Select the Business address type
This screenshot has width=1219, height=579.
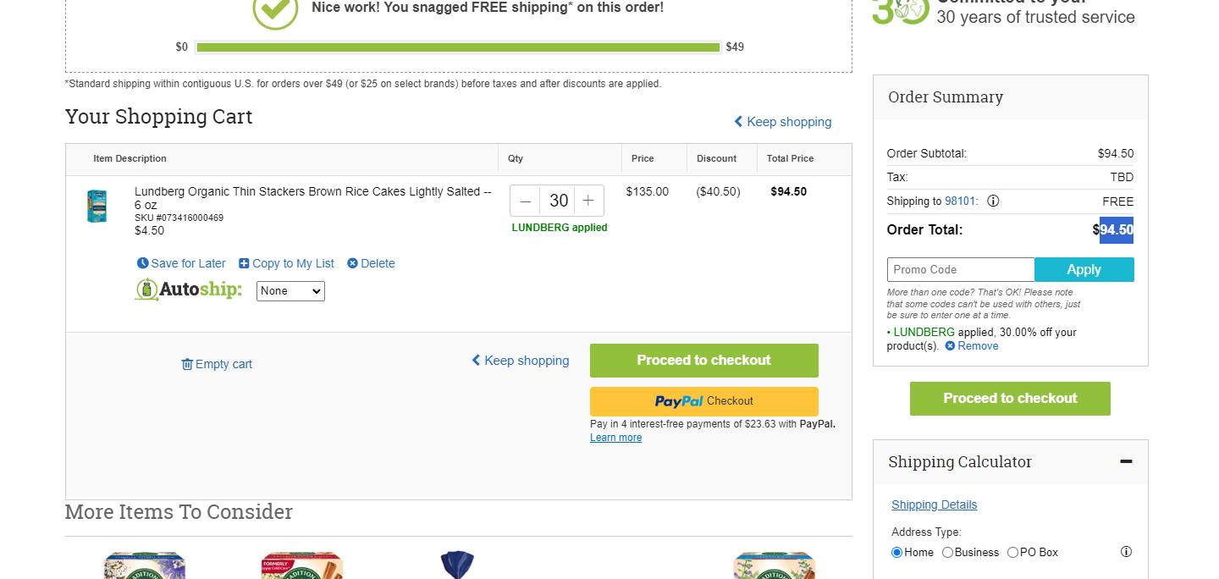(x=947, y=553)
